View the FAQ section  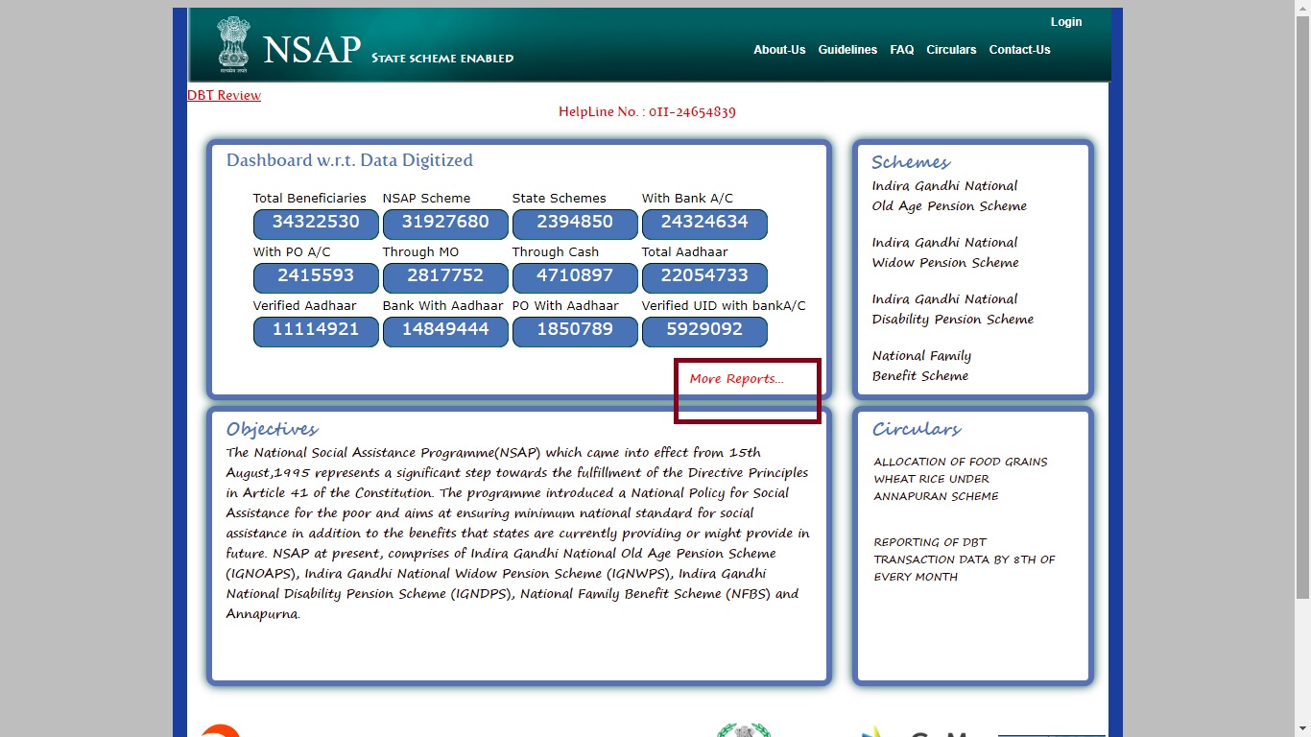(x=901, y=50)
